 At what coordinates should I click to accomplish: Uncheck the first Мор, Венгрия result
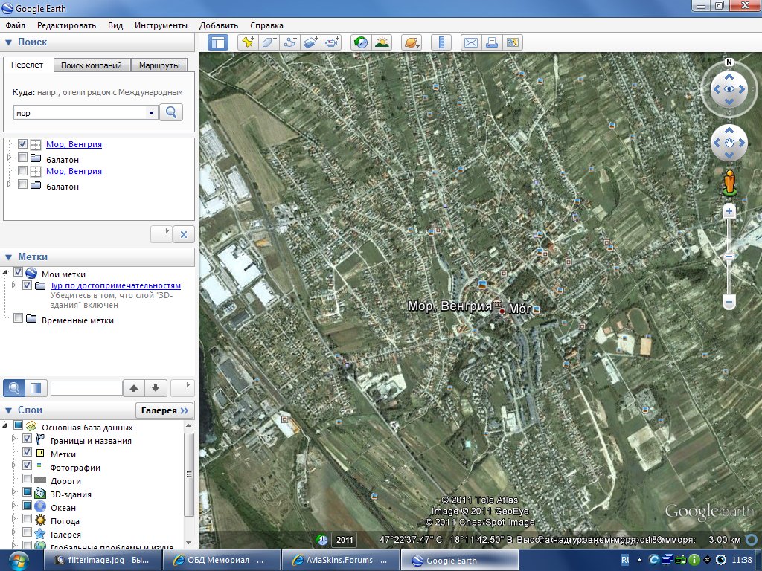pos(22,143)
